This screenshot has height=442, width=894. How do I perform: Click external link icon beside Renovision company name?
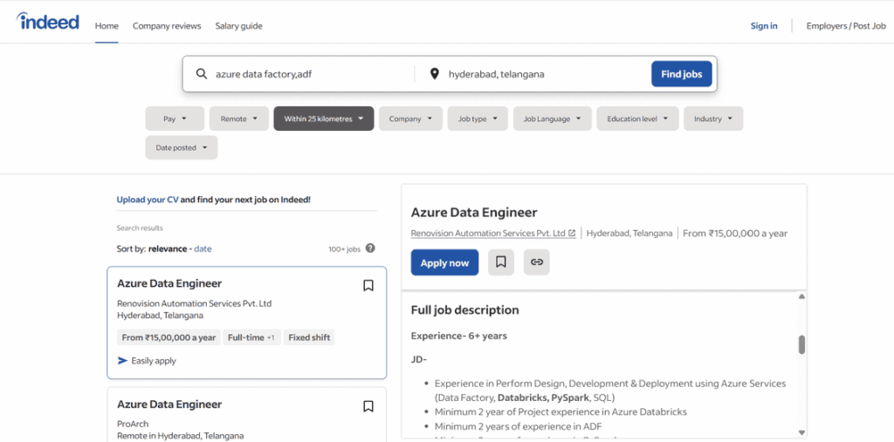click(572, 233)
